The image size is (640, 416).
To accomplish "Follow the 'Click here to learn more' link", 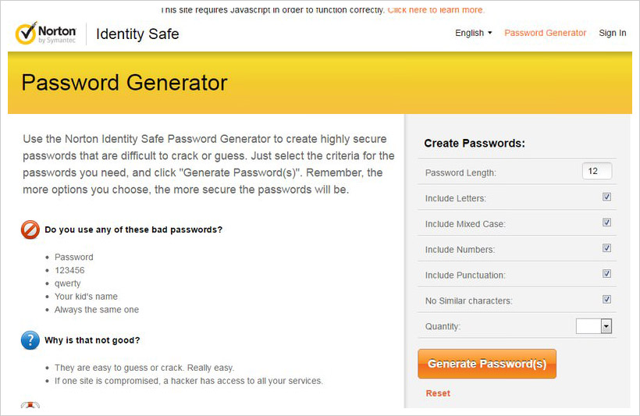I will click(x=436, y=10).
